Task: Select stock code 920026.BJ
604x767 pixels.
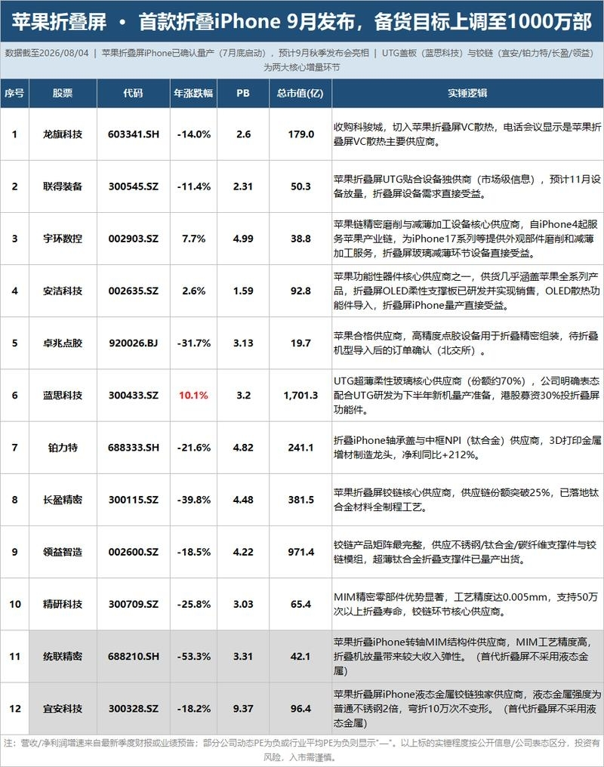Action: [134, 343]
